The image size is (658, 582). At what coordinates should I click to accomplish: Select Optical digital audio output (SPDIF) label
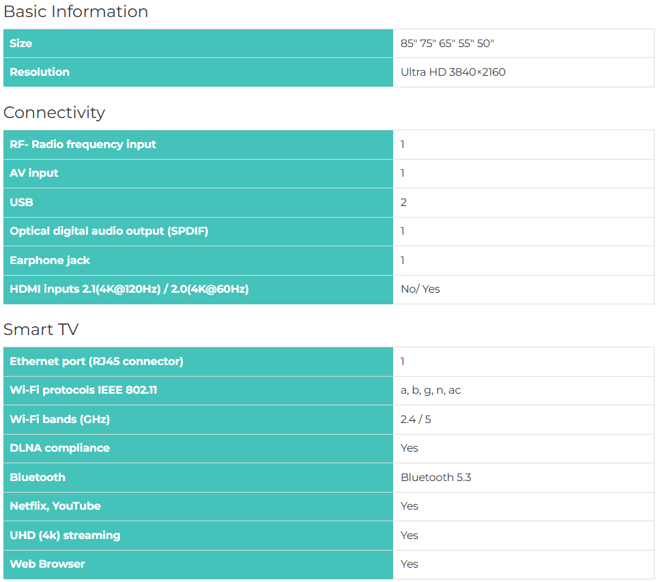pyautogui.click(x=109, y=231)
